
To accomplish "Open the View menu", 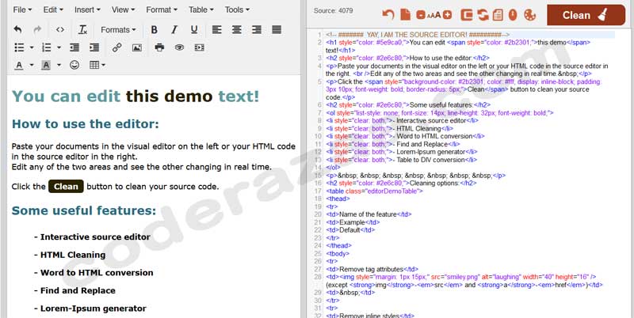I will point(123,9).
